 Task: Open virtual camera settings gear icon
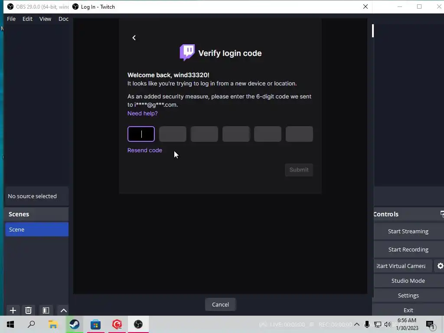pos(440,266)
